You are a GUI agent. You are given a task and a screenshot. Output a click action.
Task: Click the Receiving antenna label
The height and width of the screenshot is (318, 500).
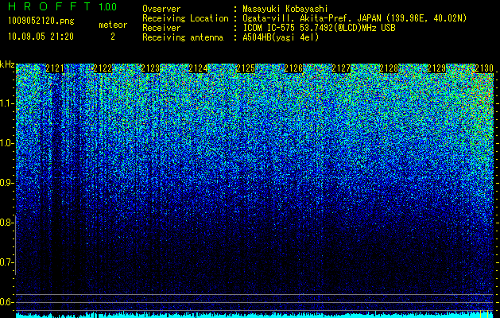point(183,37)
